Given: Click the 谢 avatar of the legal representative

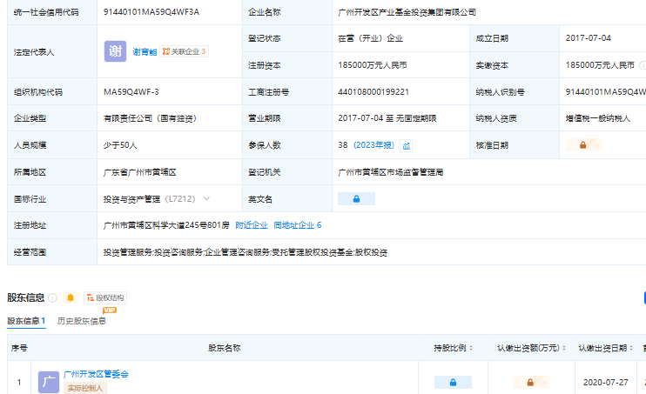Looking at the screenshot, I should 115,51.
